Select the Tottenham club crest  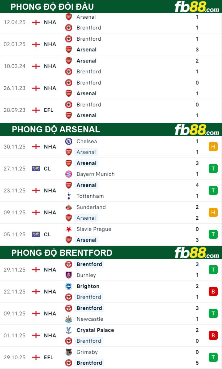pos(68,196)
